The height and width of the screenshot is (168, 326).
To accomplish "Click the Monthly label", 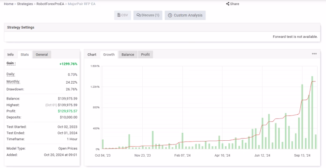I will (13, 81).
